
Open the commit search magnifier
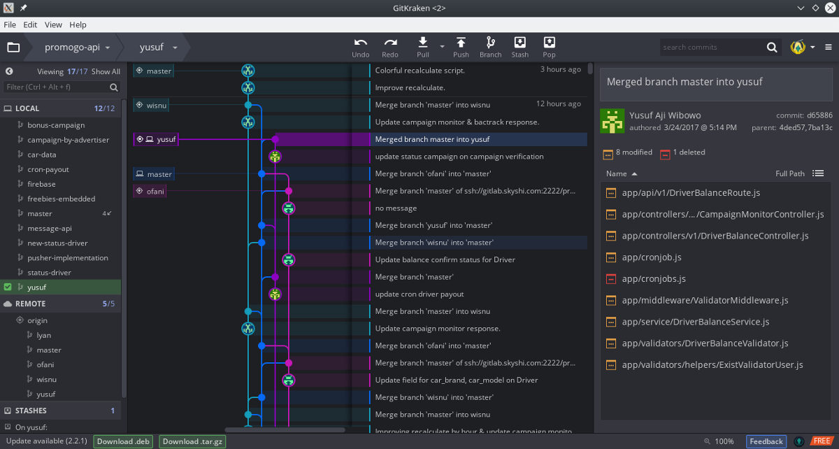[772, 47]
